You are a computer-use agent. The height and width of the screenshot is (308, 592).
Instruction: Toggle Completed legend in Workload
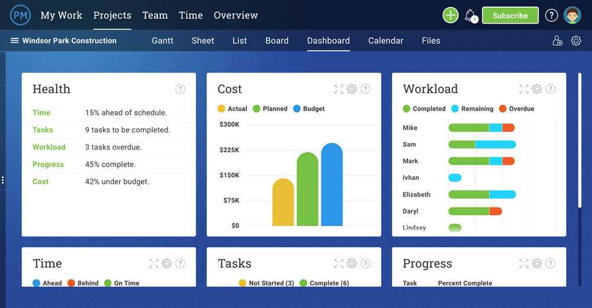(424, 109)
